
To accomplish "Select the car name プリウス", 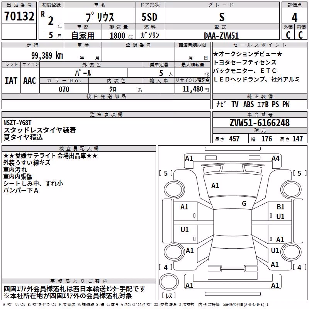I will [100, 17].
